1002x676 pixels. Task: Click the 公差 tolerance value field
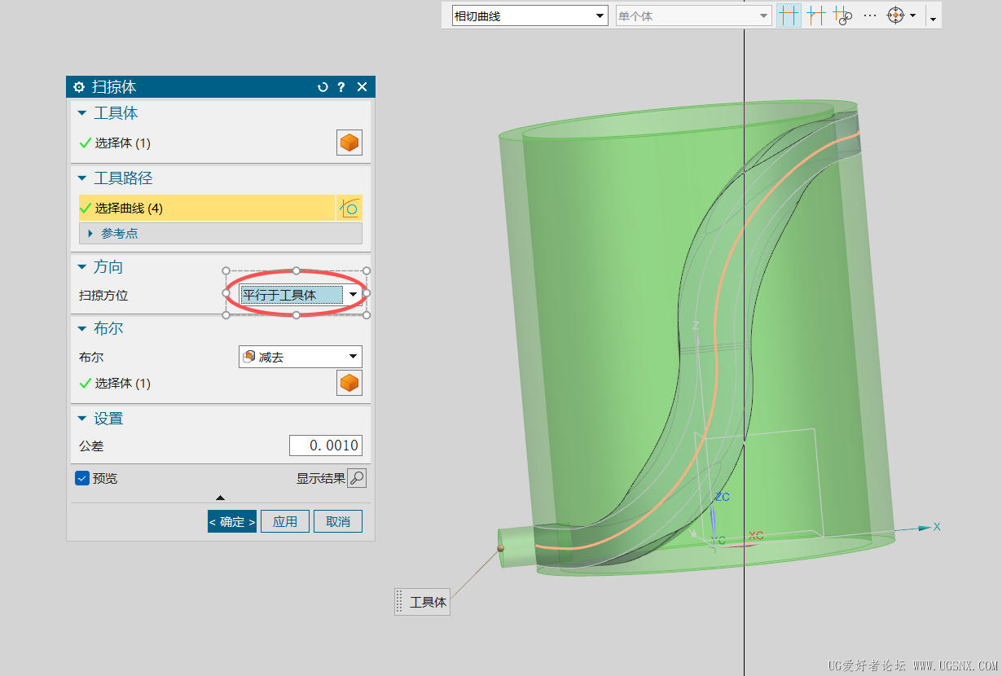pos(326,446)
